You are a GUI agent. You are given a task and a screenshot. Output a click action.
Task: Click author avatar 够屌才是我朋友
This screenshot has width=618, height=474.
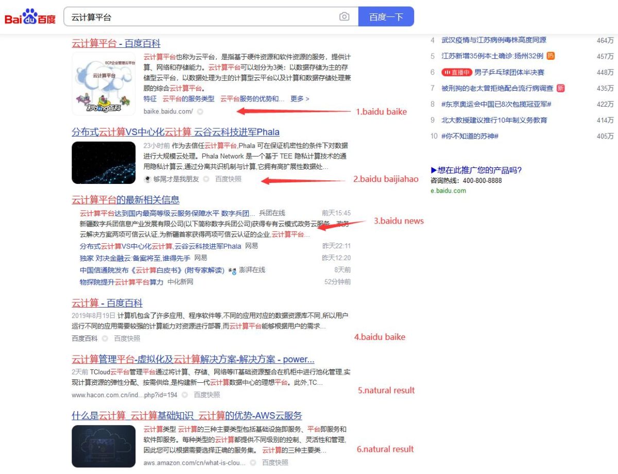(147, 179)
